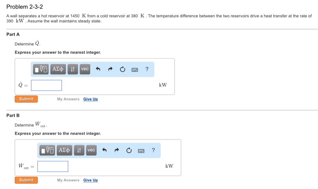Reset the Part B answer field
This screenshot has height=189, width=318.
pos(129,150)
